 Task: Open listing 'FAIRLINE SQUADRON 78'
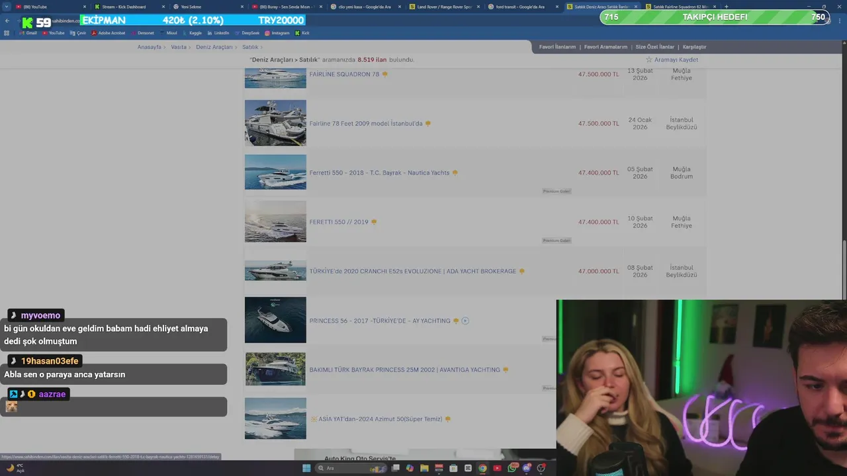pyautogui.click(x=344, y=74)
